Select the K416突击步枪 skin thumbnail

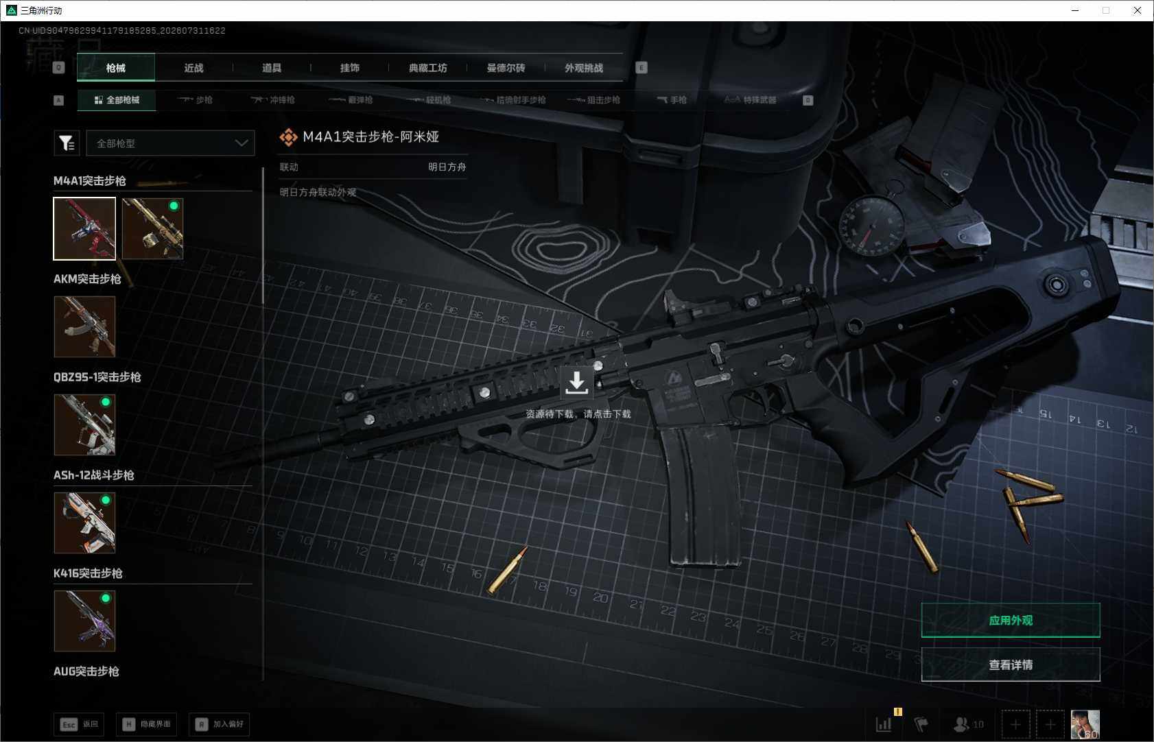pyautogui.click(x=84, y=621)
